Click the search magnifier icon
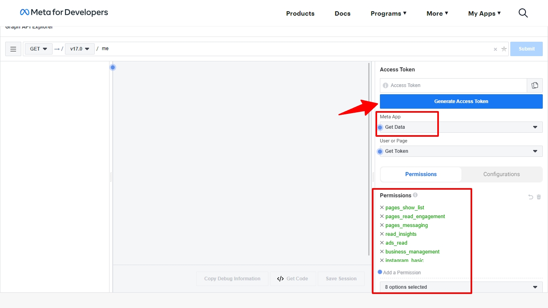548x308 pixels. pos(523,13)
